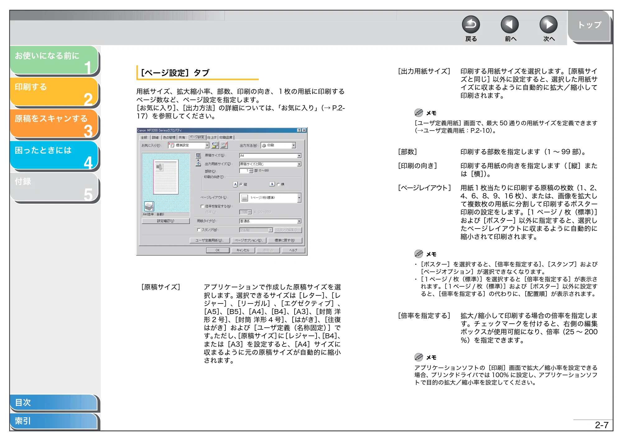Open the 目次 table of contents

[54, 403]
